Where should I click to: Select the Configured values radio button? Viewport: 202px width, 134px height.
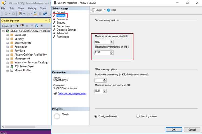point(96,116)
